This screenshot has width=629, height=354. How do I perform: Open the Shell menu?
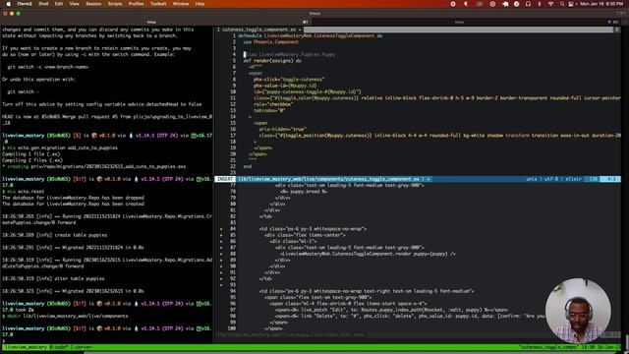(43, 4)
